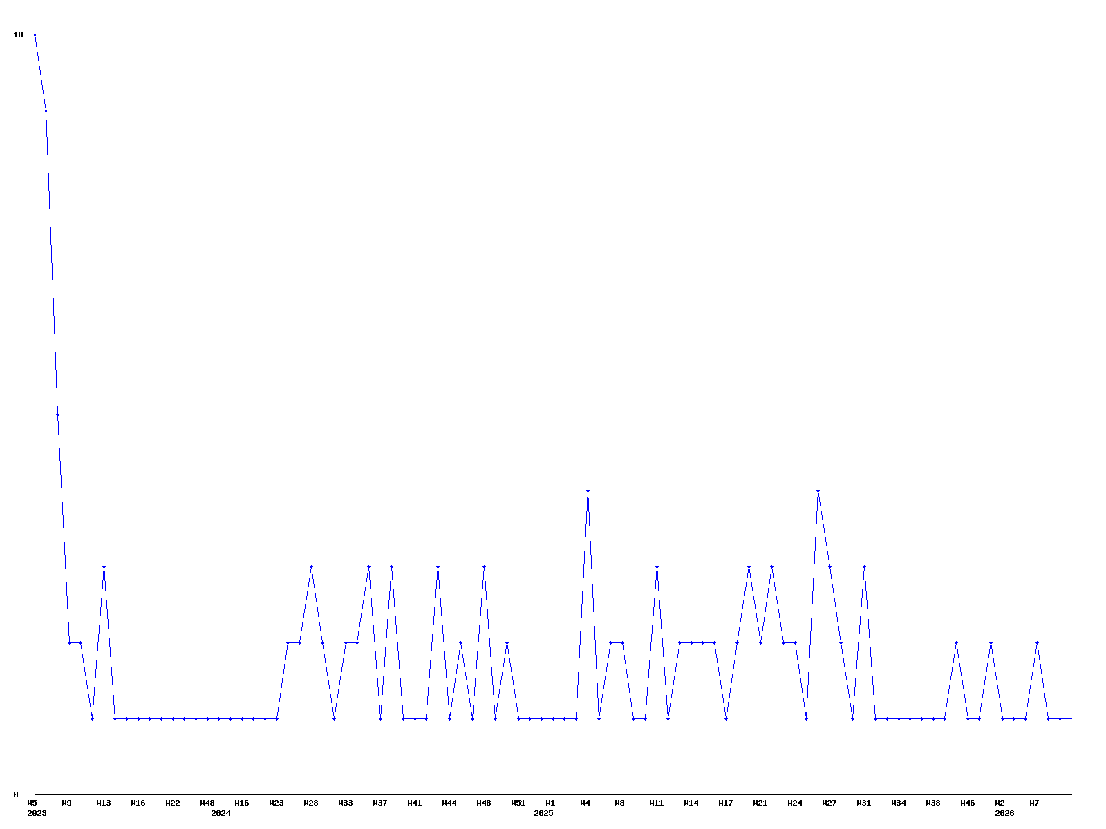The width and height of the screenshot is (1106, 829).
Task: Select the W7 x-axis label
Action: [1035, 803]
